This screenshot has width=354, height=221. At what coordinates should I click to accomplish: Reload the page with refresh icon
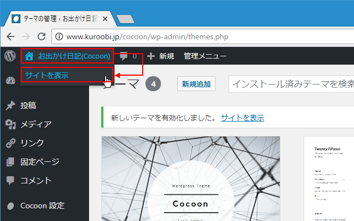point(41,36)
